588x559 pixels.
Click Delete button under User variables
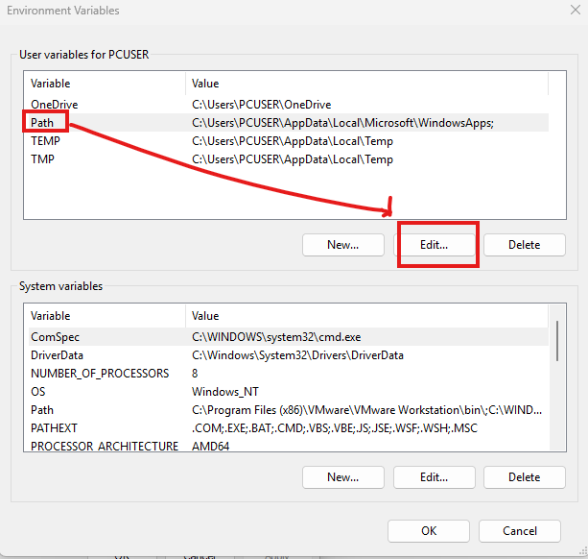(524, 245)
